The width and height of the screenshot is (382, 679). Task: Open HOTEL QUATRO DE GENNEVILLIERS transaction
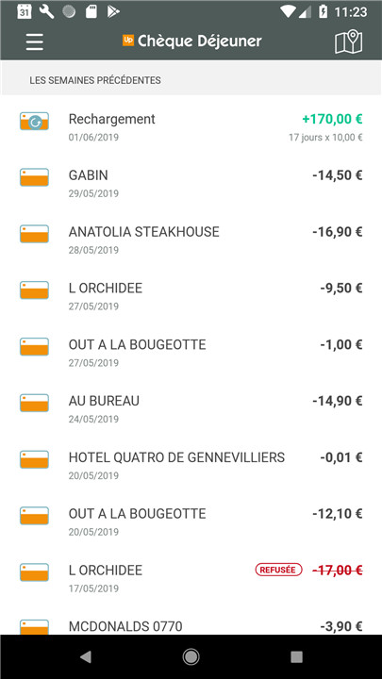point(191,466)
